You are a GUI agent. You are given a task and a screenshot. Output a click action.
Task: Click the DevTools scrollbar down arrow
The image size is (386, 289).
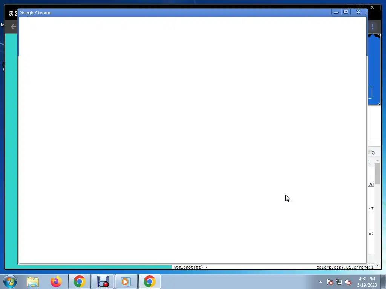click(378, 265)
